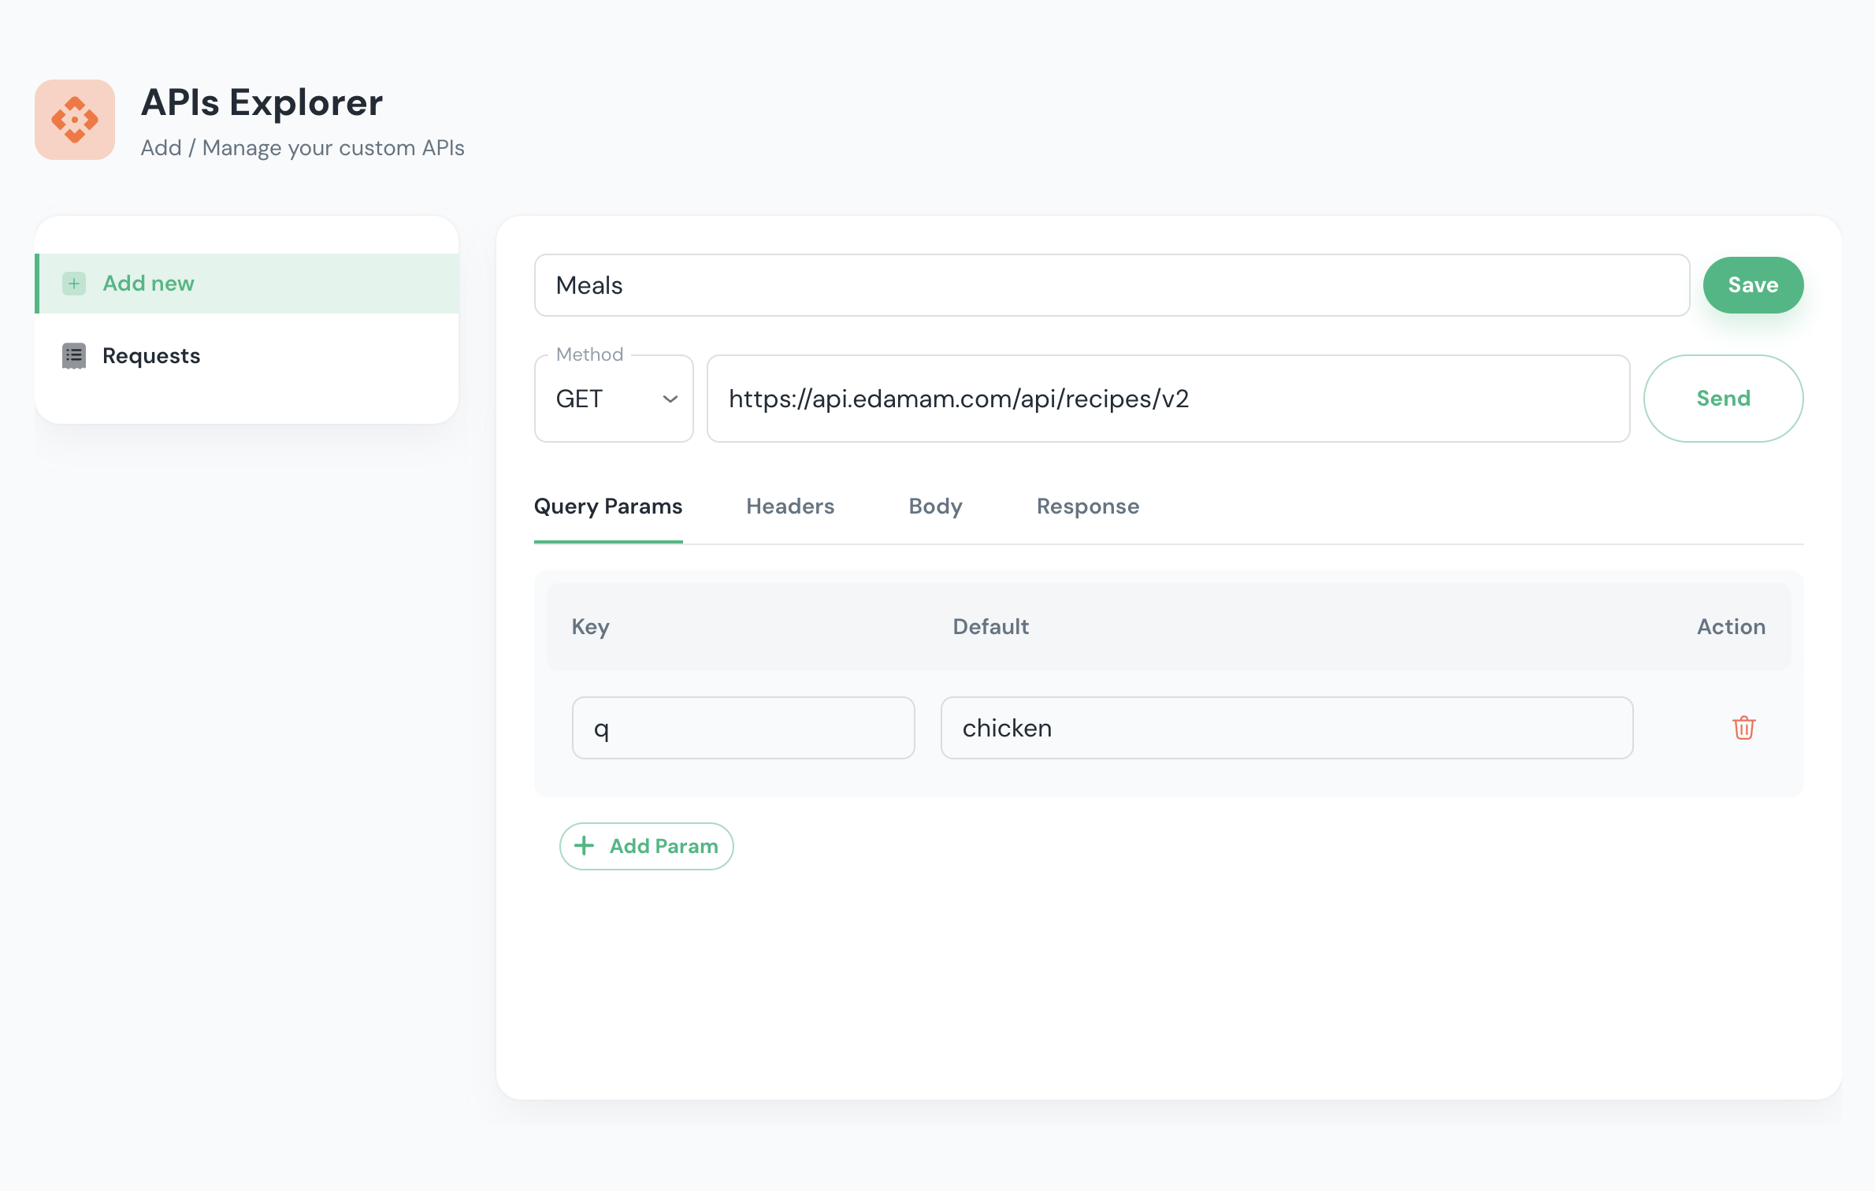The image size is (1875, 1191).
Task: Switch to the Headers tab
Action: 790,506
